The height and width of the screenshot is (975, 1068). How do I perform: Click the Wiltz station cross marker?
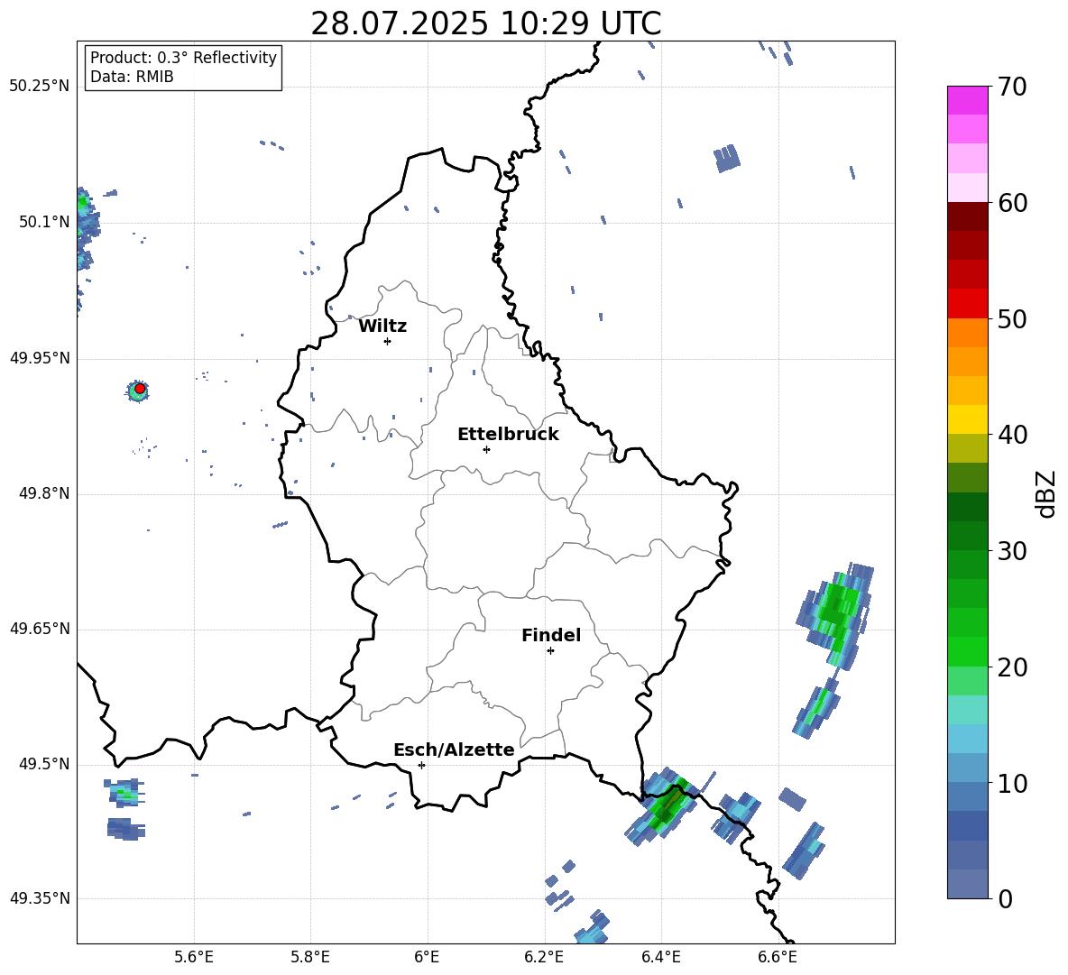388,341
